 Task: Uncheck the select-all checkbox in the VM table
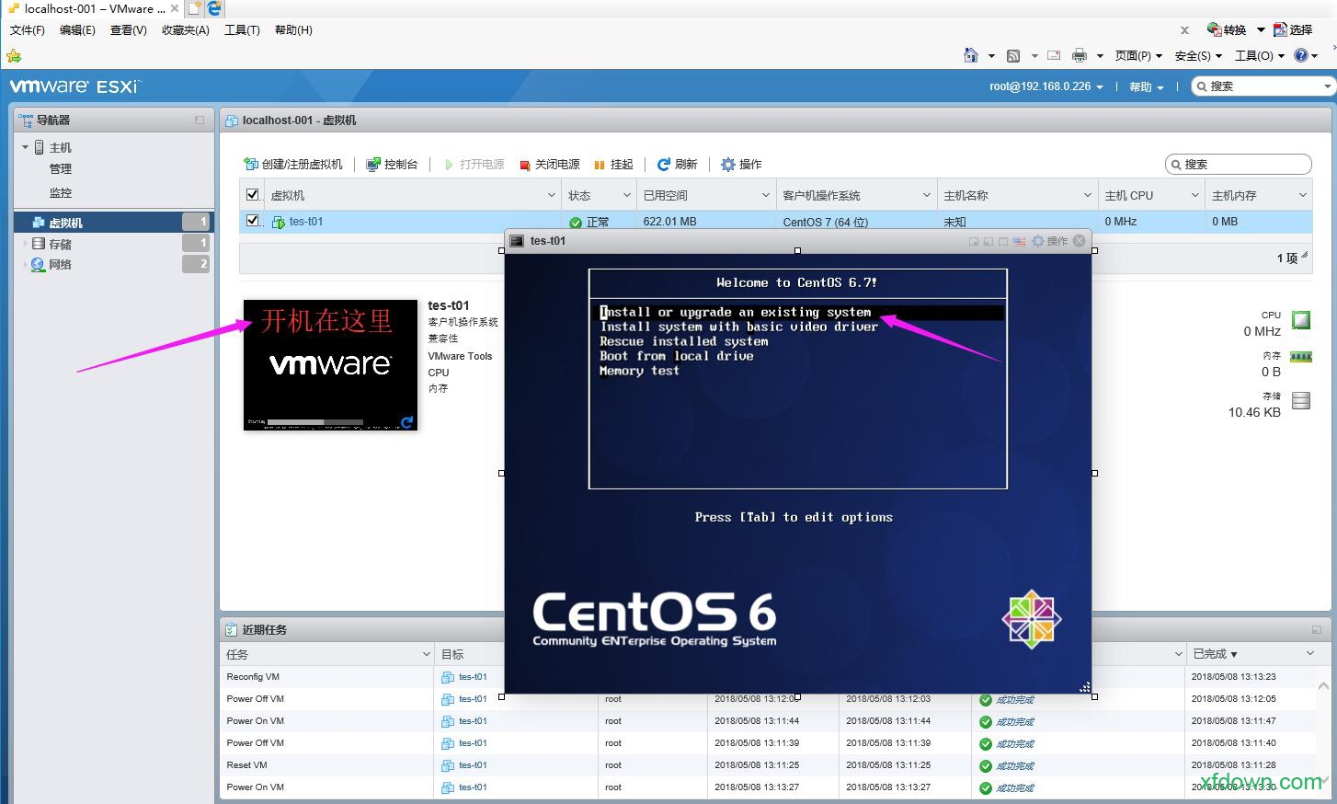[252, 194]
